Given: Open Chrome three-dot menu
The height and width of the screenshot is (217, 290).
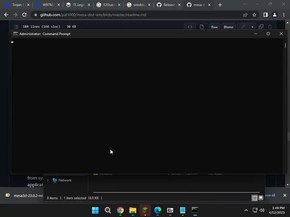Looking at the screenshot, I should pyautogui.click(x=284, y=15).
